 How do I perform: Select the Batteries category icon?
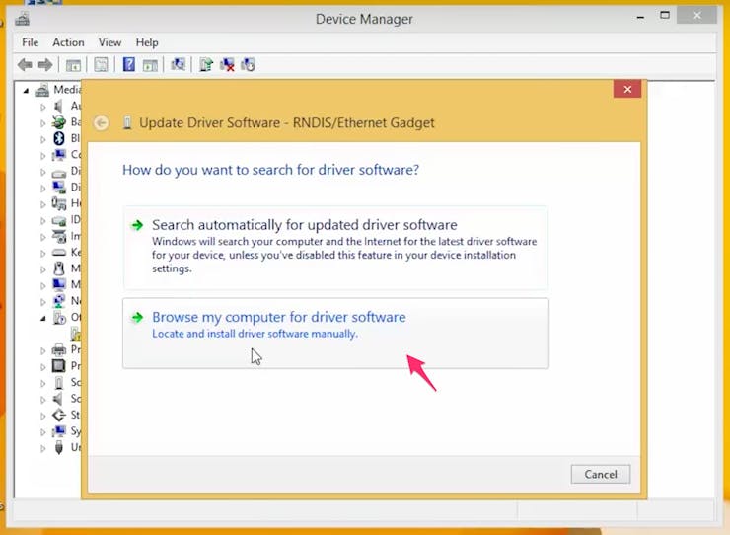(x=58, y=122)
